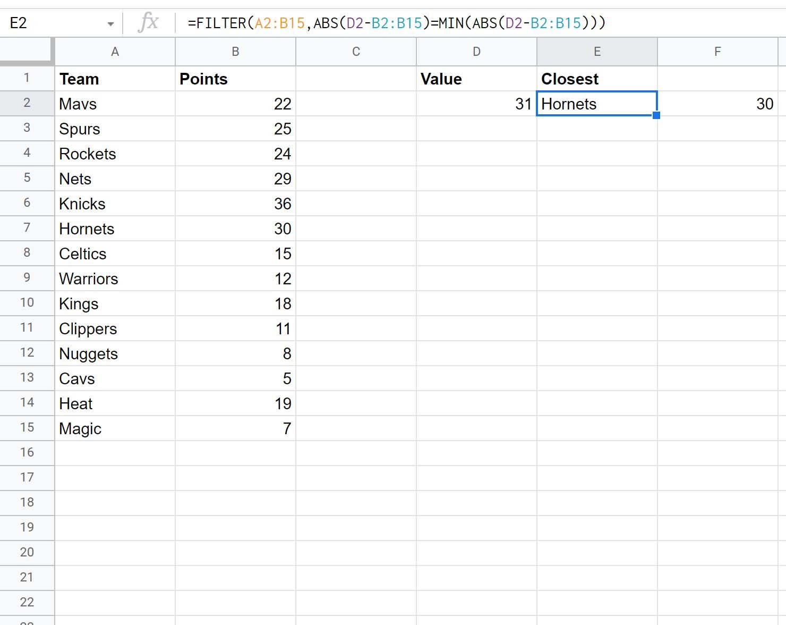Click the Cavs points value 5
Viewport: 786px width, 625px height.
(x=235, y=378)
